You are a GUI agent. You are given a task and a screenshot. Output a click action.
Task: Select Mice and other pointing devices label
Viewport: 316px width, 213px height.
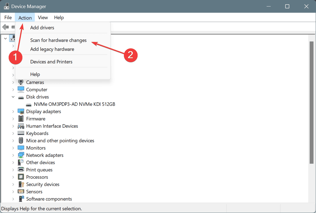point(60,141)
